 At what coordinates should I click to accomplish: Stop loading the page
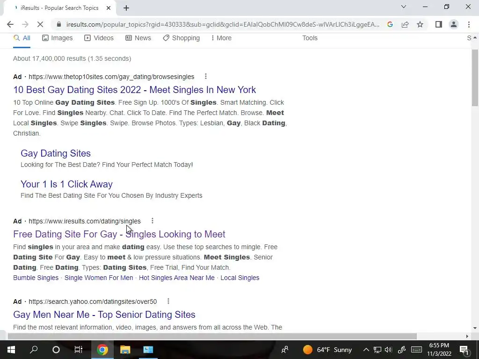coord(40,24)
